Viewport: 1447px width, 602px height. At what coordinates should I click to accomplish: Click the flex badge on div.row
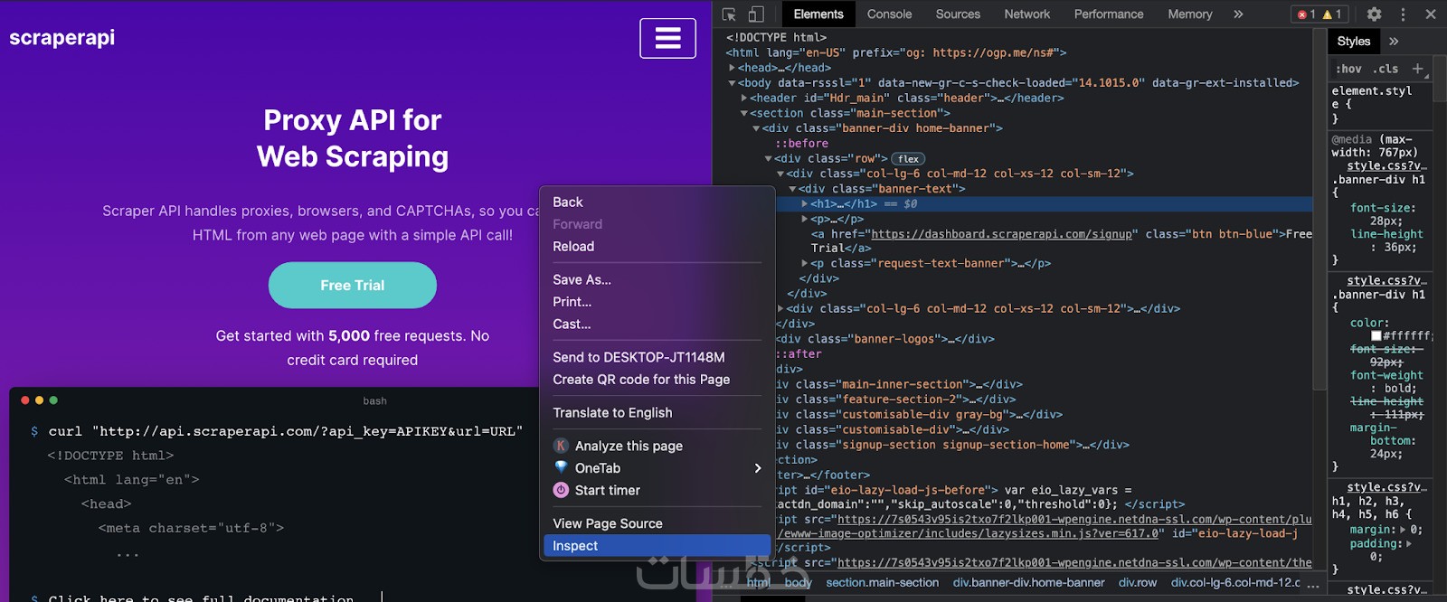click(x=908, y=159)
